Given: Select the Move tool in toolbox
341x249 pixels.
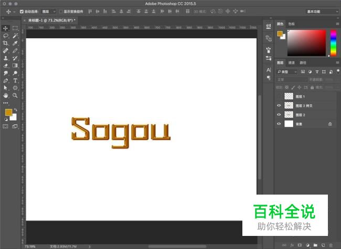Looking at the screenshot, I should (x=5, y=28).
